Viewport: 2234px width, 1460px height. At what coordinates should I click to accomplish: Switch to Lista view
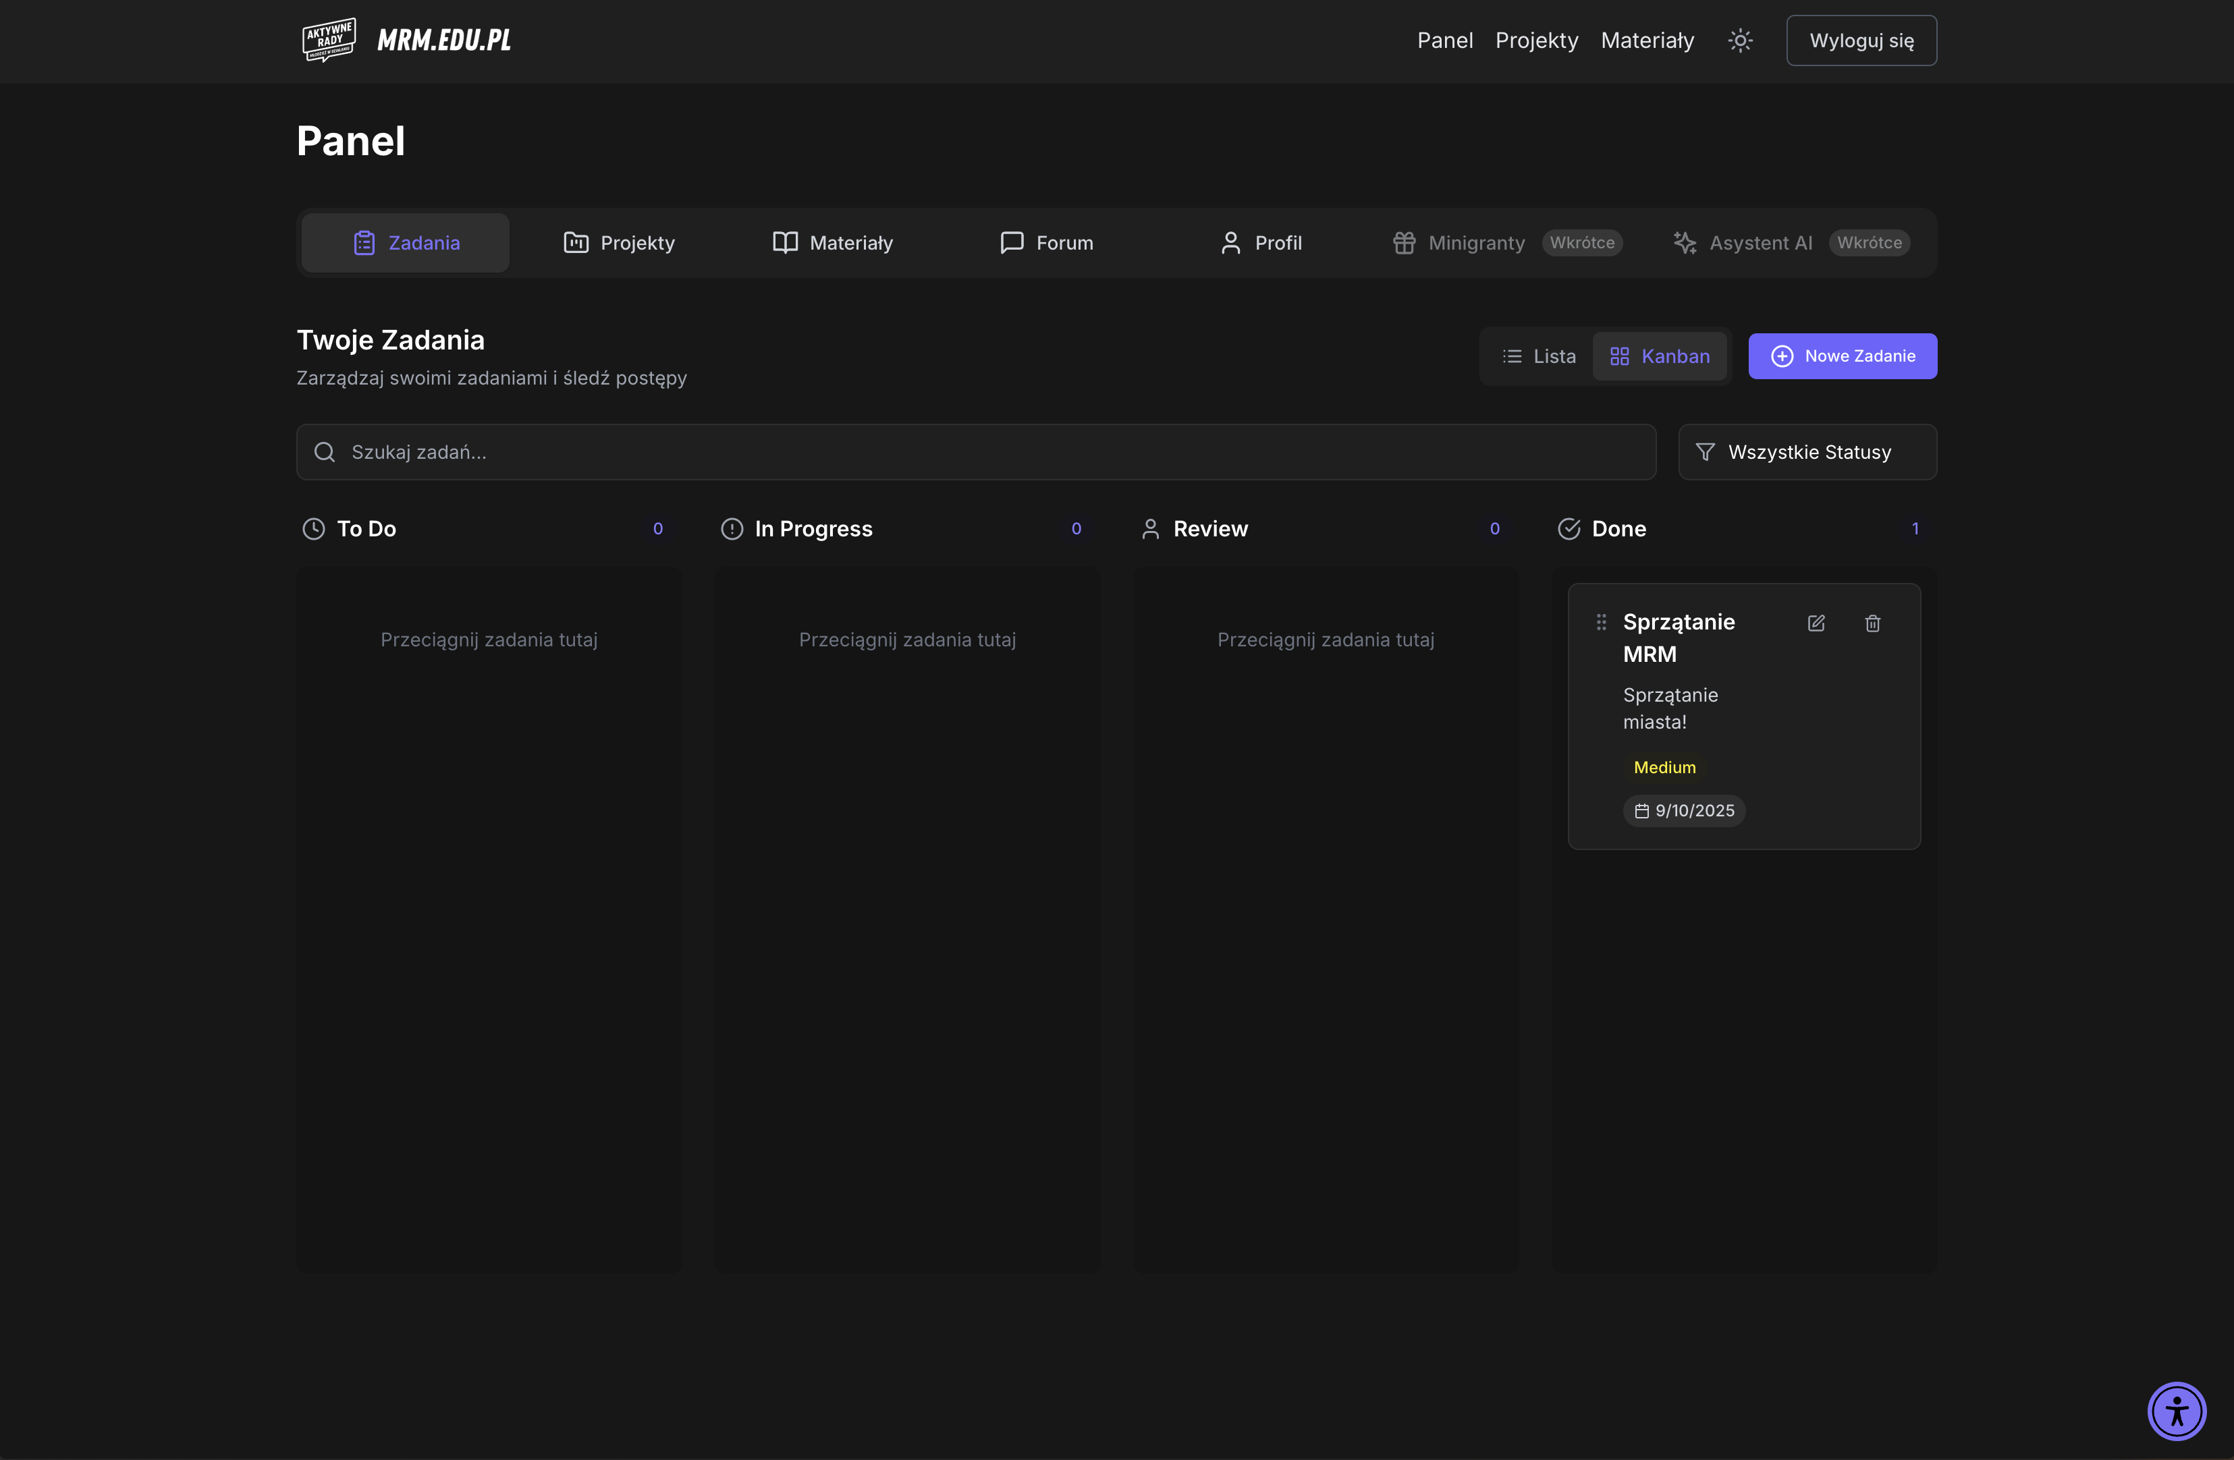(1538, 356)
